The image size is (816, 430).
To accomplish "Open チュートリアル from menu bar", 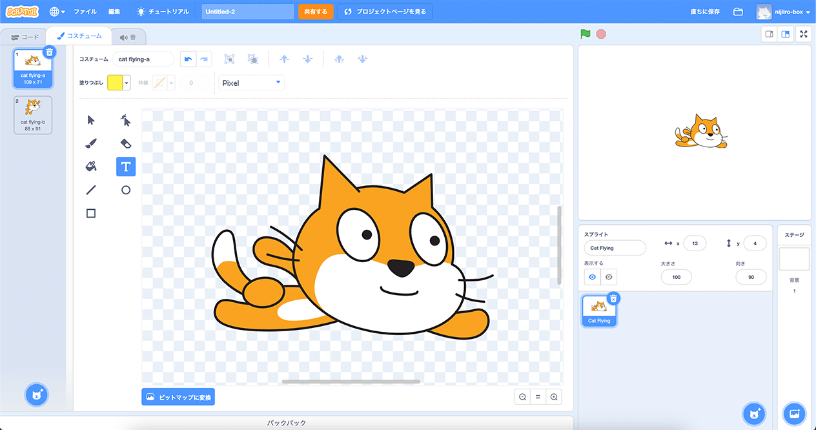I will (163, 12).
